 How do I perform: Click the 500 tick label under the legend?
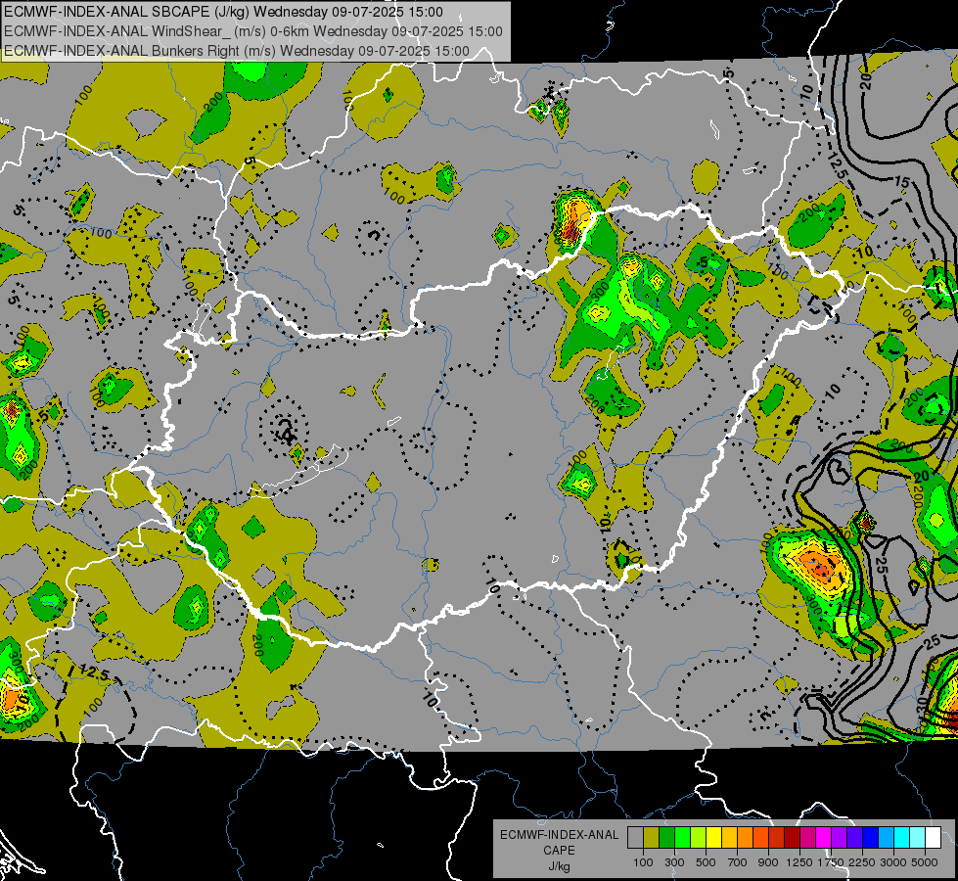point(706,862)
